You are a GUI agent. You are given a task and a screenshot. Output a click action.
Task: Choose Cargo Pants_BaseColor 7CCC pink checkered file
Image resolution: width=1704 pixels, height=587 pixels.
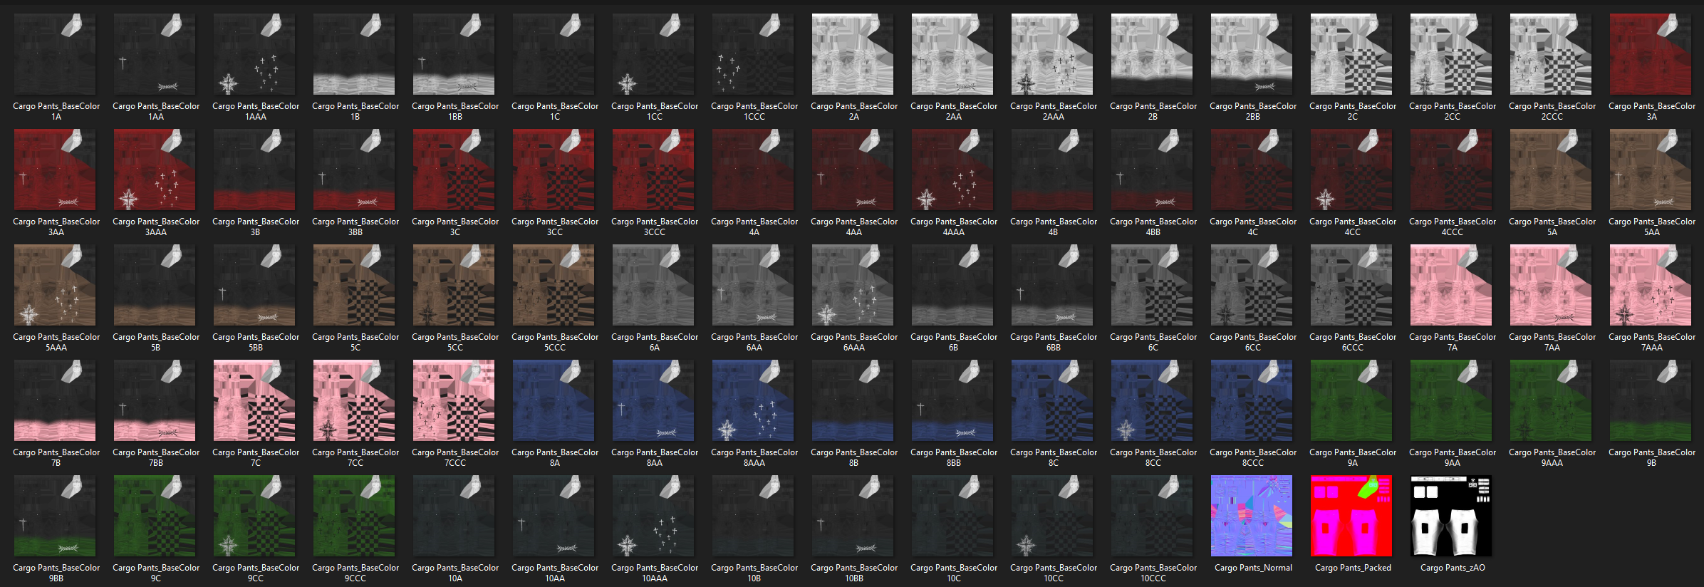(454, 400)
